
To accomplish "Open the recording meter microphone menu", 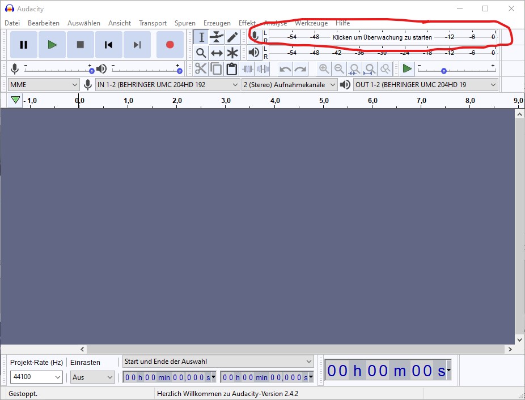I will pyautogui.click(x=255, y=36).
